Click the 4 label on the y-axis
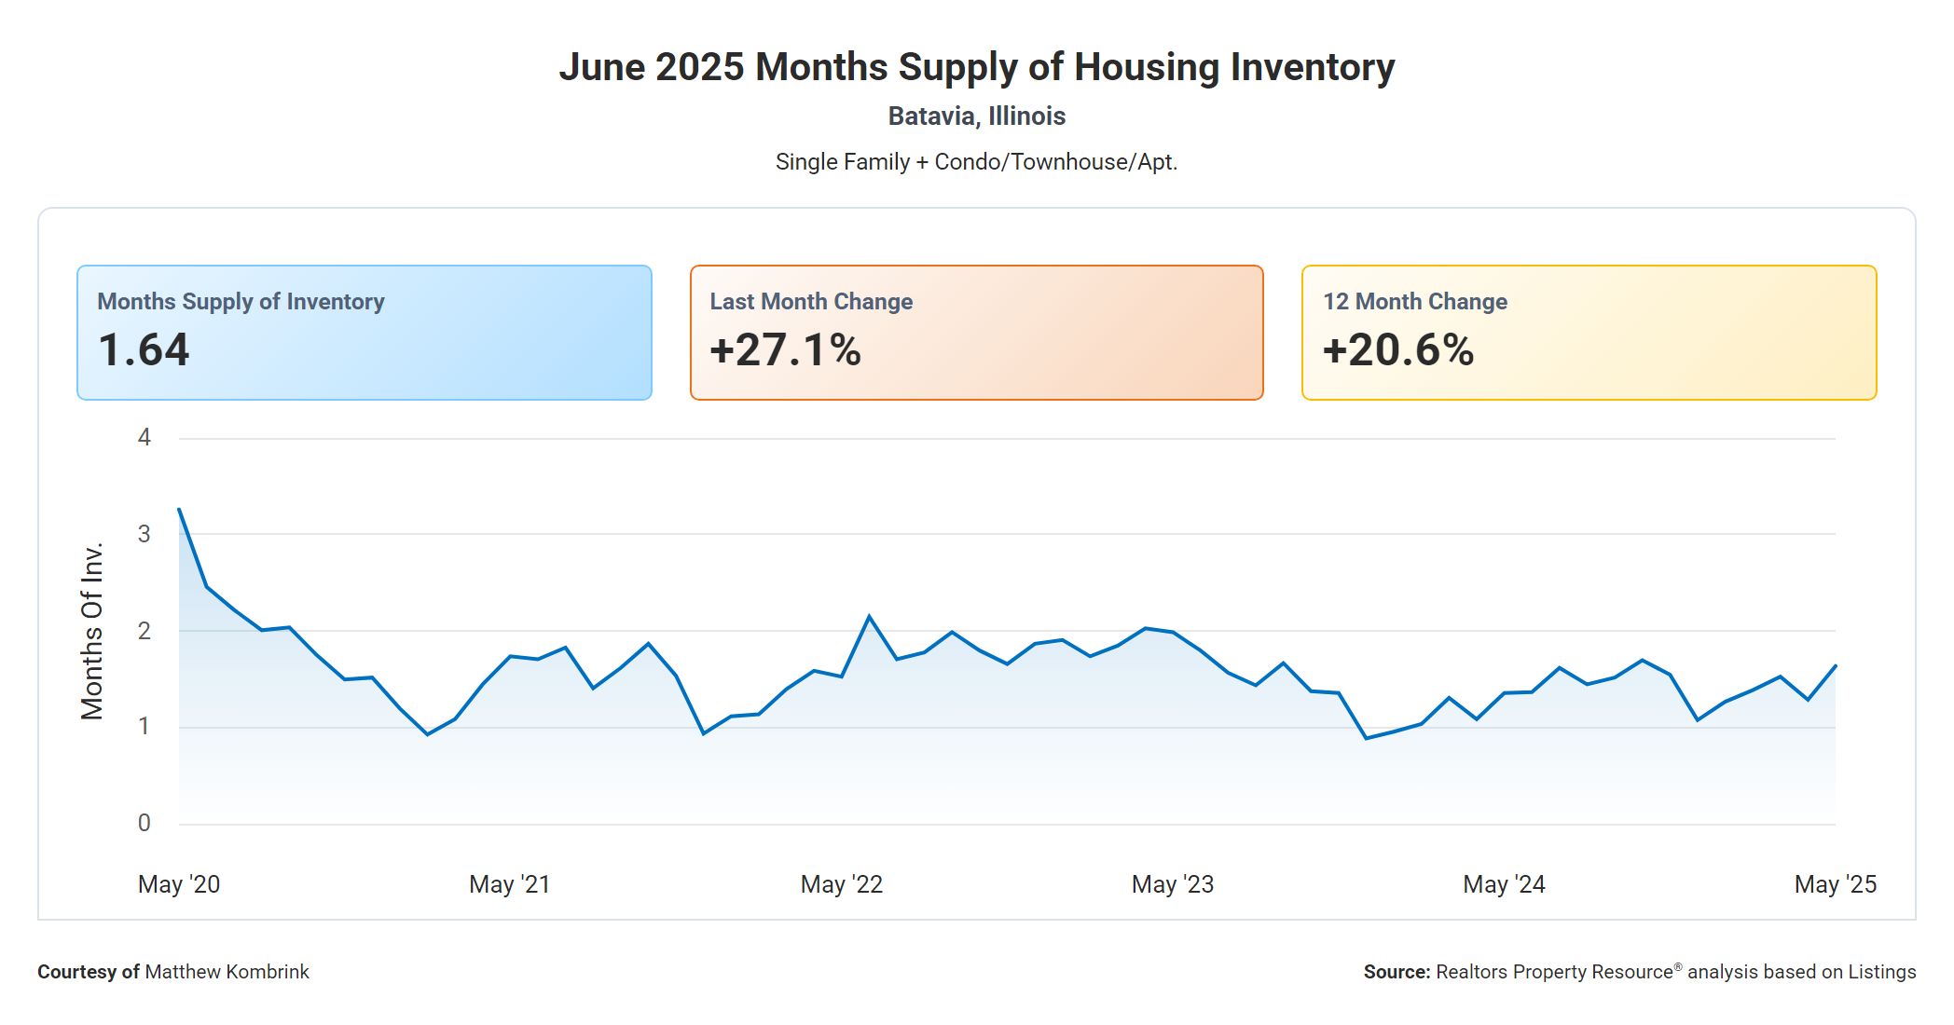The width and height of the screenshot is (1954, 1025). click(x=144, y=437)
